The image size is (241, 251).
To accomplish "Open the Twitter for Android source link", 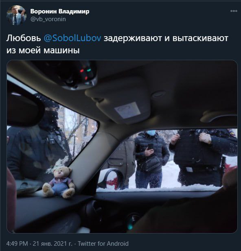I will 103,244.
